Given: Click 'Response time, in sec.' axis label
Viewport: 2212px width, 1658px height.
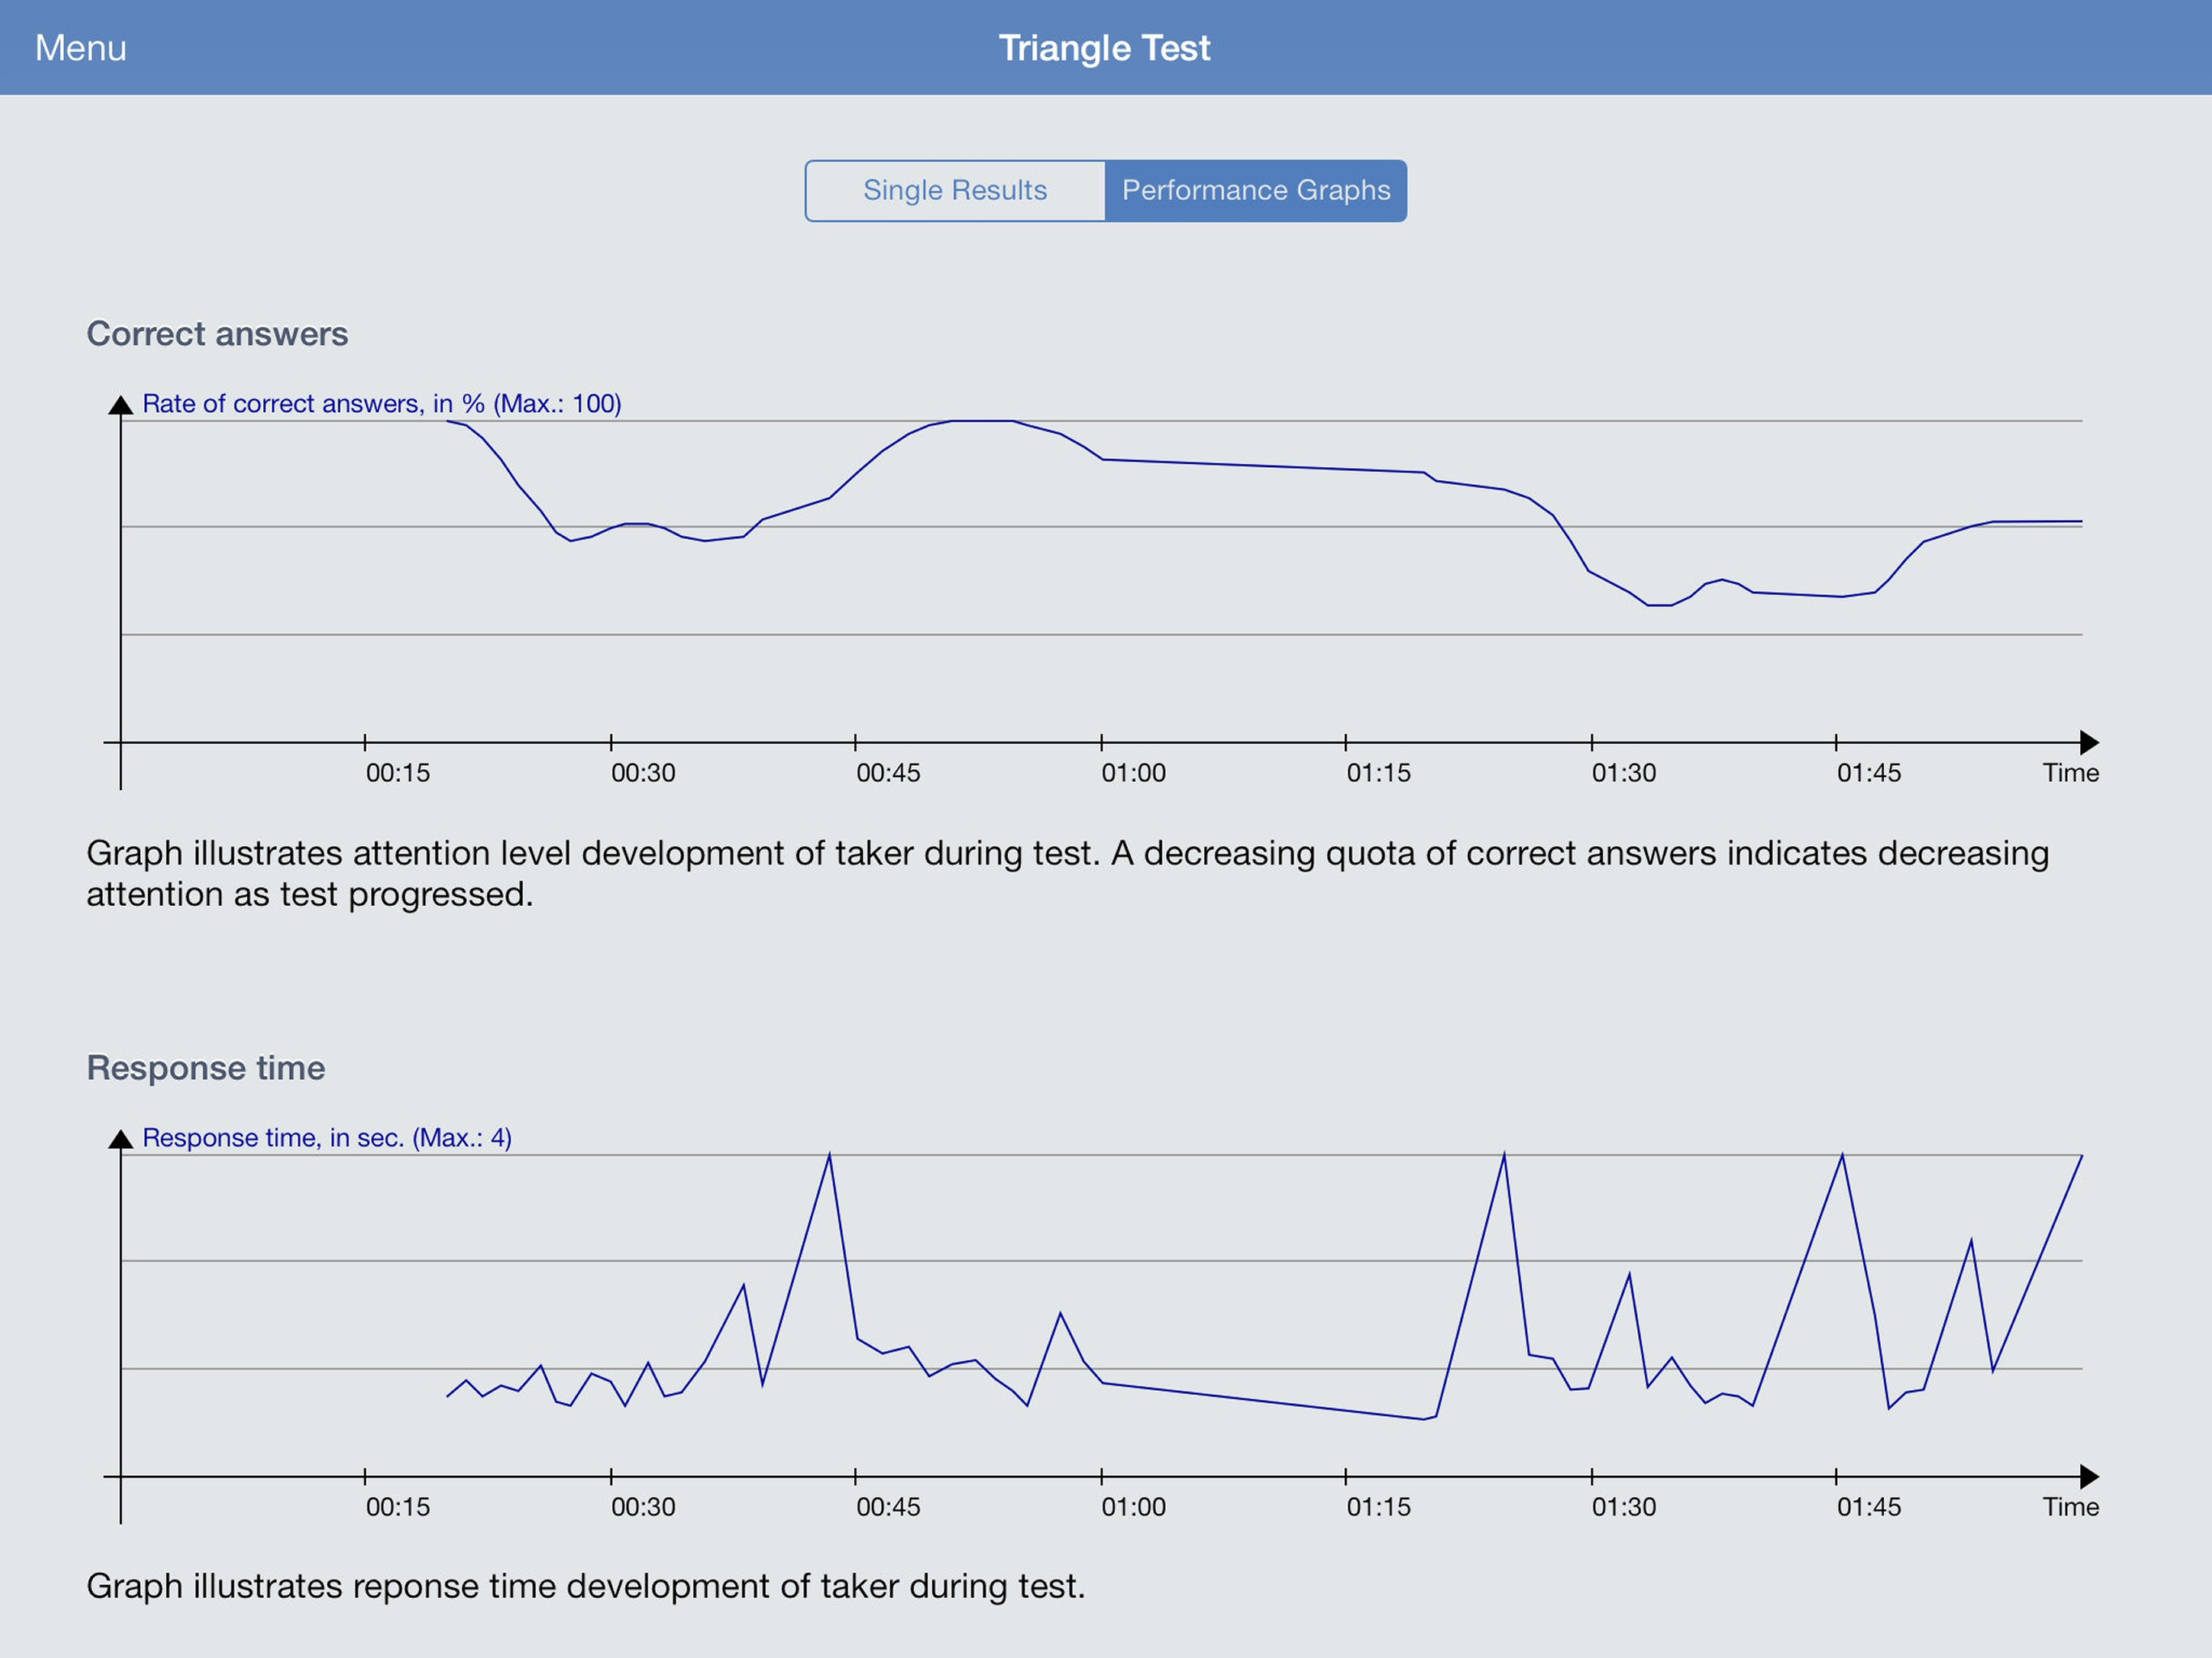Looking at the screenshot, I should [x=326, y=1137].
